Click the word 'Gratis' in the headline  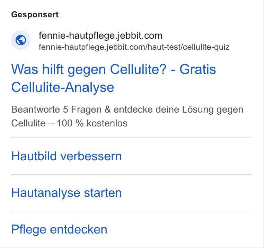tap(198, 69)
